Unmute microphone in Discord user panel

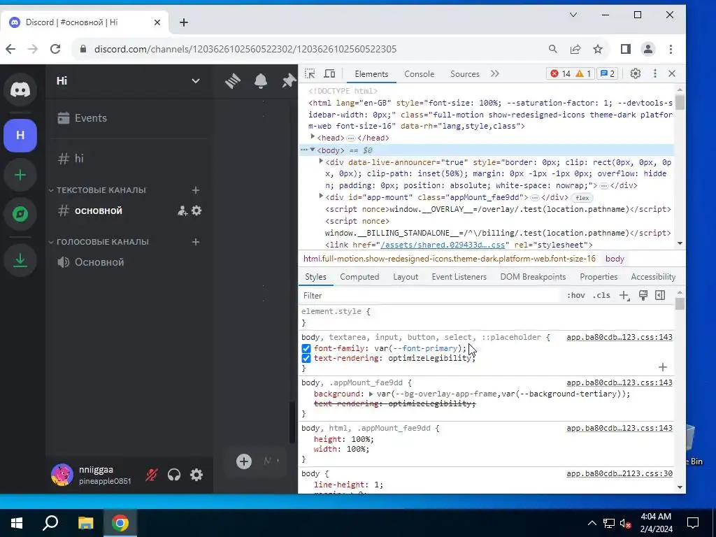pyautogui.click(x=152, y=475)
